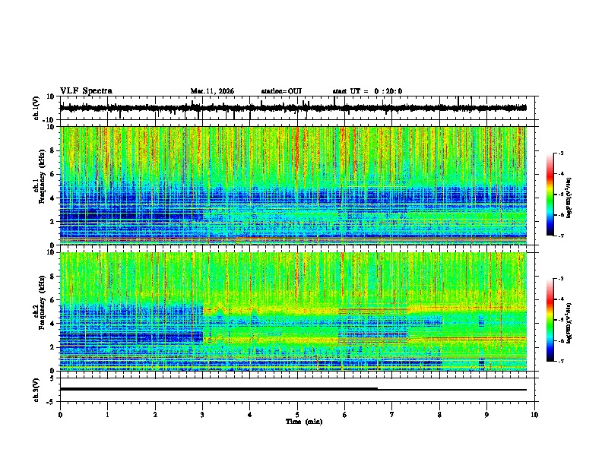Click the ch.2 spectrogram color scale bar
This screenshot has width=602, height=465.
pyautogui.click(x=550, y=320)
